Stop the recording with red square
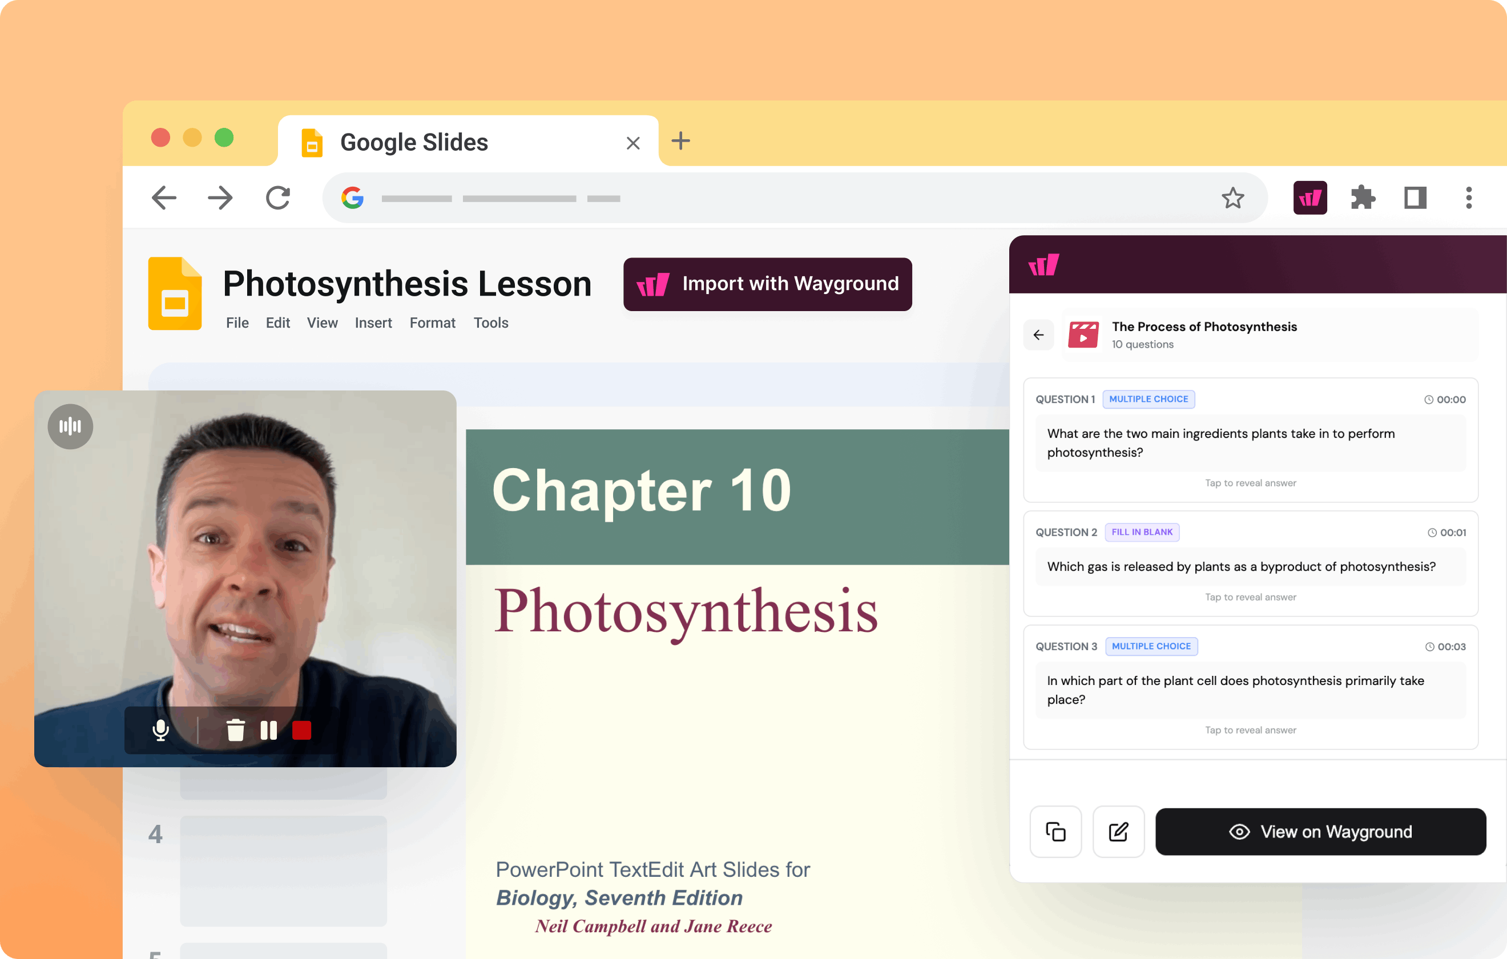Viewport: 1507px width, 959px height. click(x=301, y=730)
